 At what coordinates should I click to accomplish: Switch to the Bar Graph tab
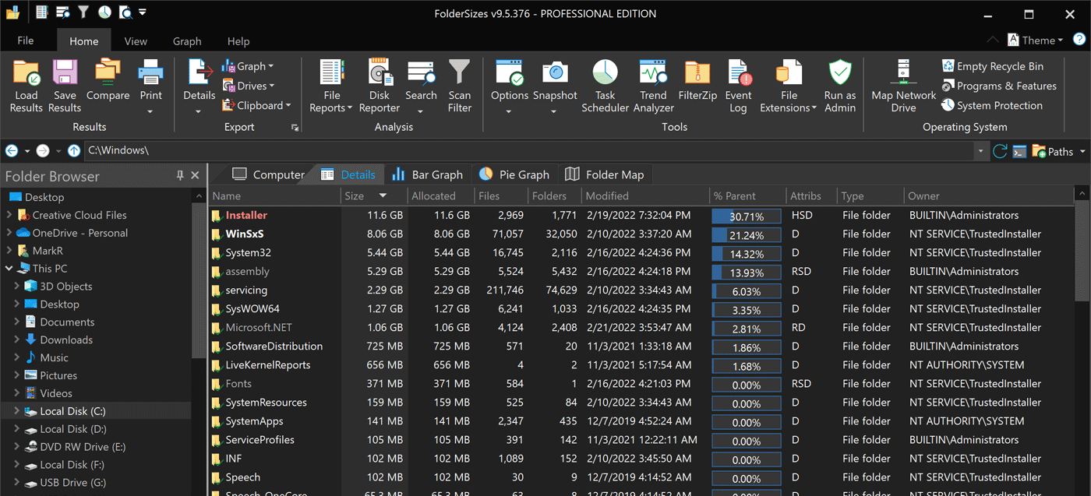pos(427,174)
